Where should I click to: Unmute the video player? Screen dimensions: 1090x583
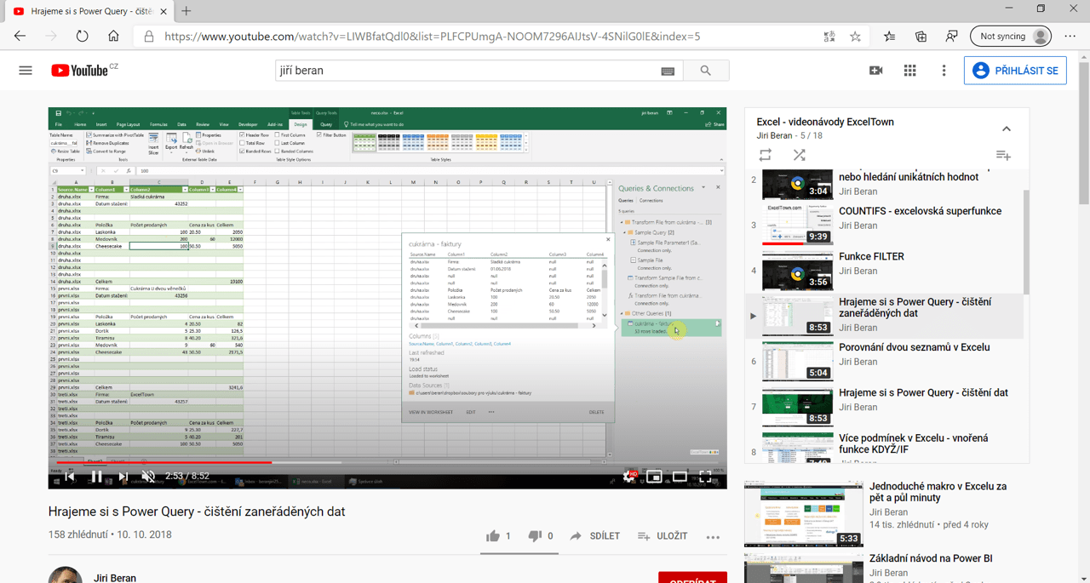tap(148, 477)
